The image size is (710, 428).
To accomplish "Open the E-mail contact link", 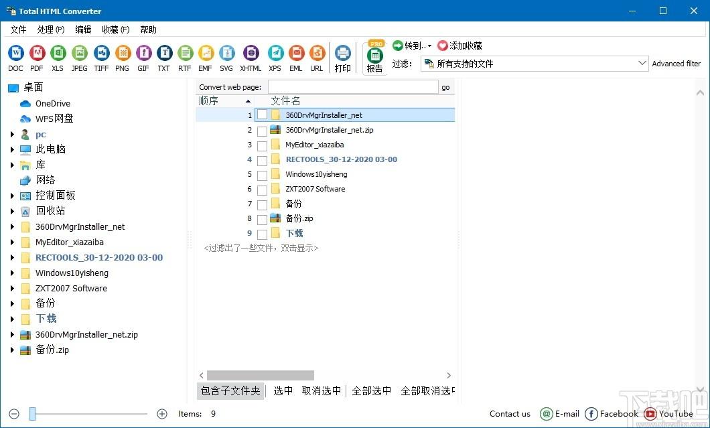I will coord(560,413).
